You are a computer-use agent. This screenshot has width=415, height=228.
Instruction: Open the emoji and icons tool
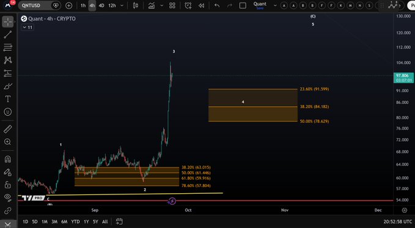pyautogui.click(x=8, y=112)
